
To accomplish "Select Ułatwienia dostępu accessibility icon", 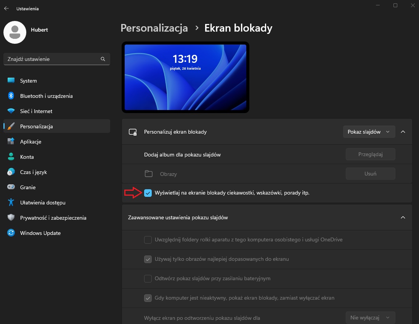I will click(11, 203).
